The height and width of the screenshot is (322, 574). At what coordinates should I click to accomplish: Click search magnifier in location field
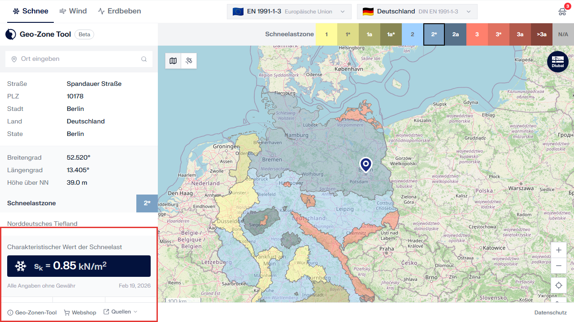[x=144, y=59]
